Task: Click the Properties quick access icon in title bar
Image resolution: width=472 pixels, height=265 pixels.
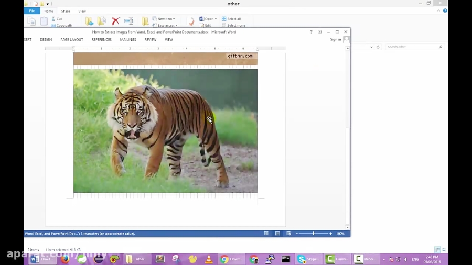Action: (36, 4)
